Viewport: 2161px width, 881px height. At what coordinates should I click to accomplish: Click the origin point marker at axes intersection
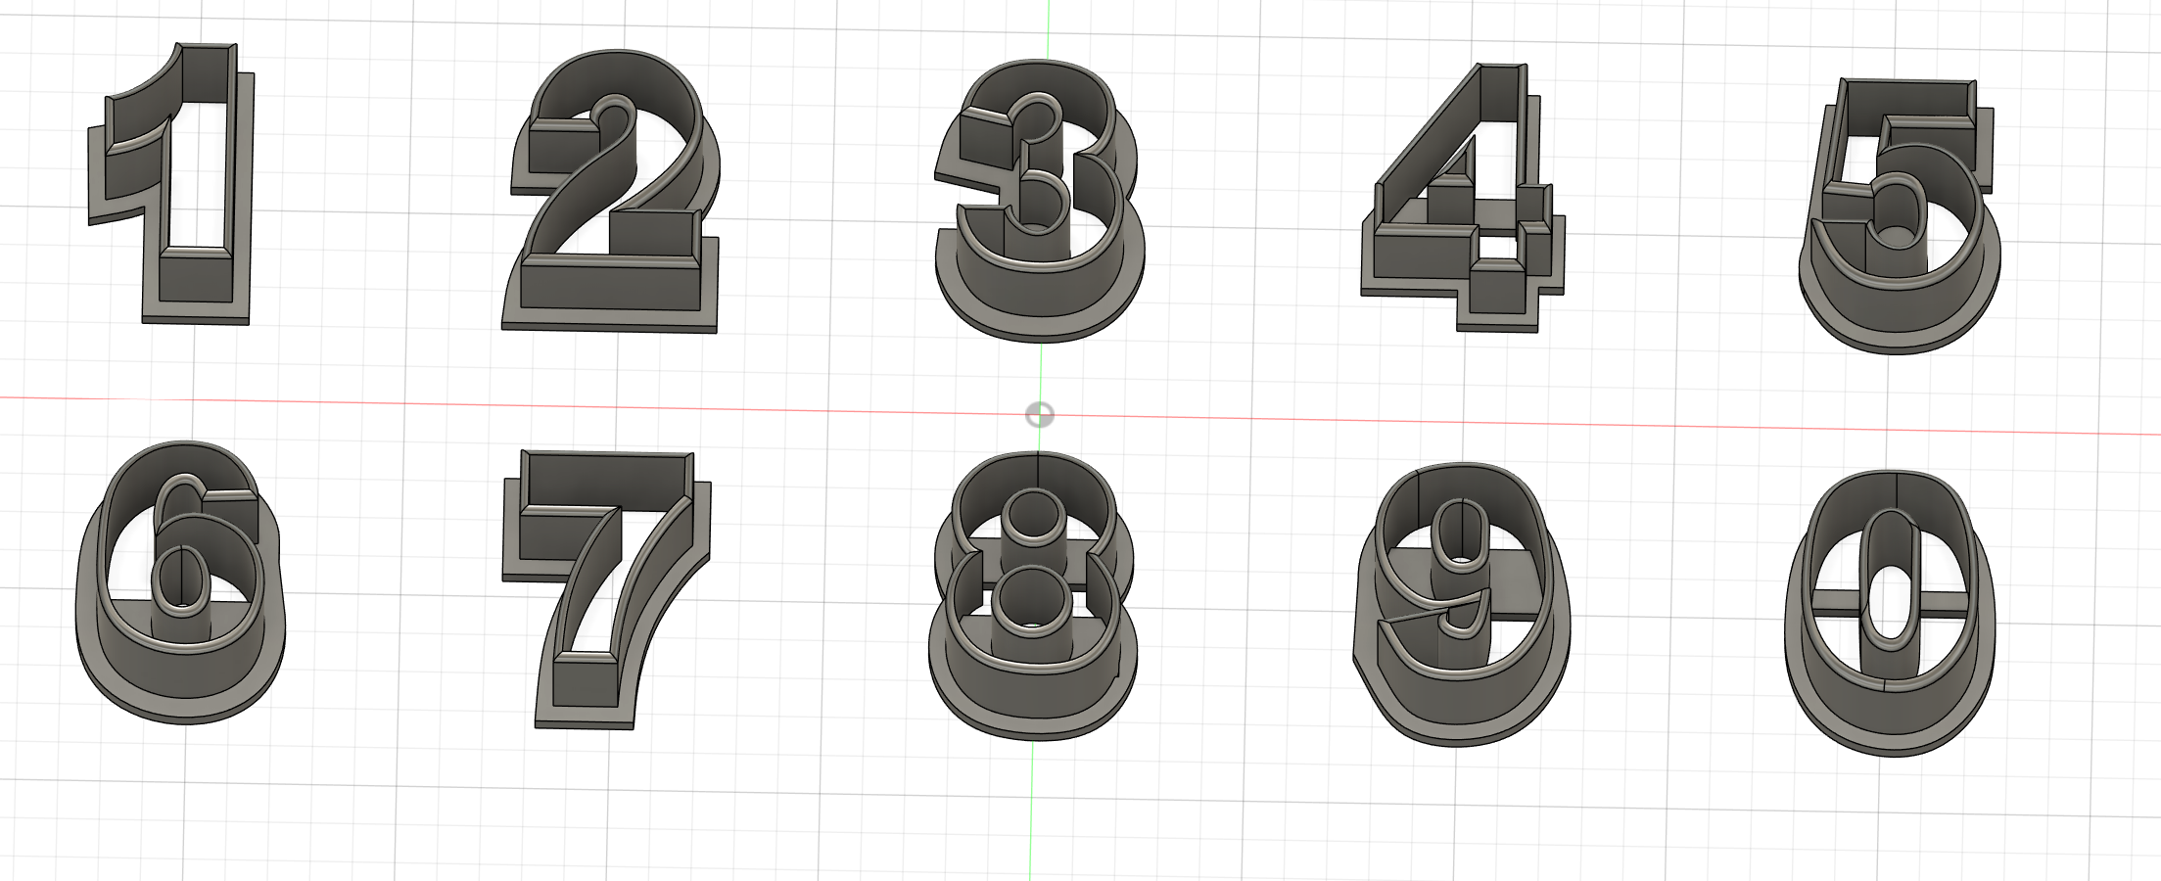(x=1039, y=415)
